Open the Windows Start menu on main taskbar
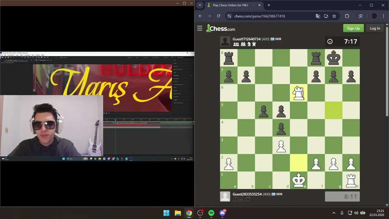 167,213
